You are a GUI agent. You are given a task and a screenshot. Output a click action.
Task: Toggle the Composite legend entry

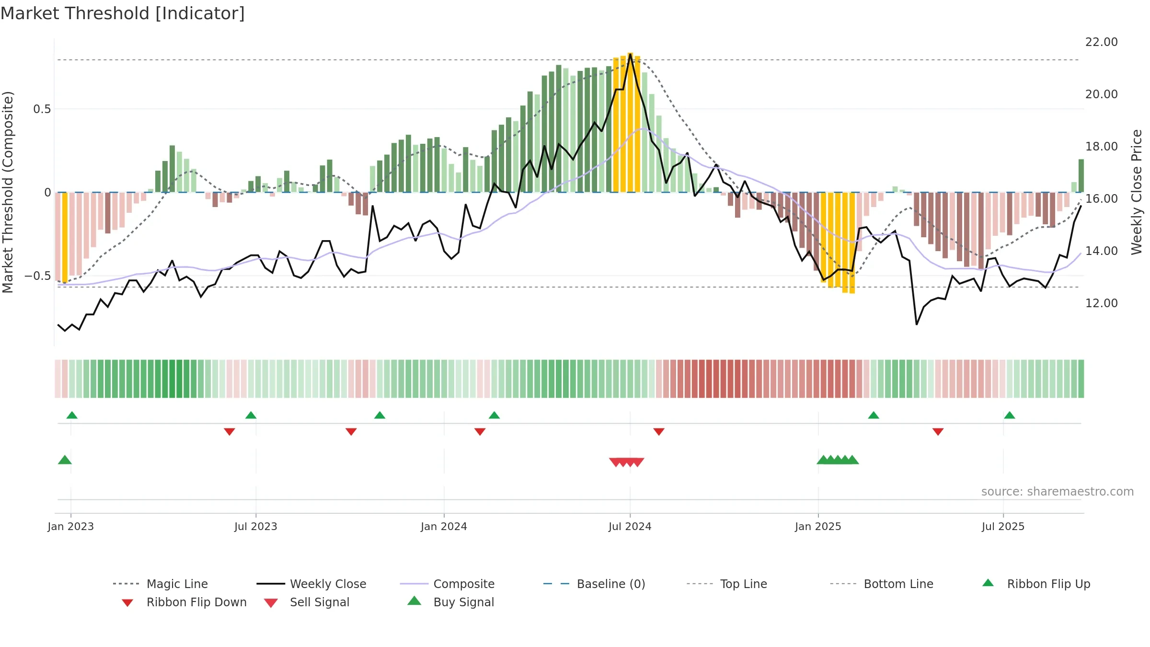447,584
